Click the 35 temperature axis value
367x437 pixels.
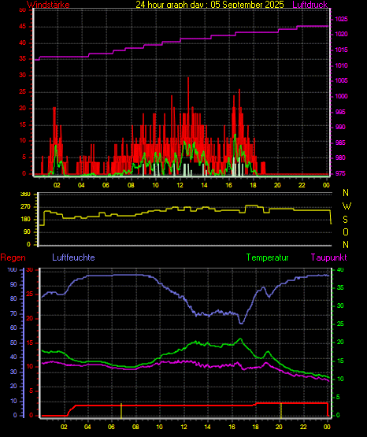tap(340, 288)
